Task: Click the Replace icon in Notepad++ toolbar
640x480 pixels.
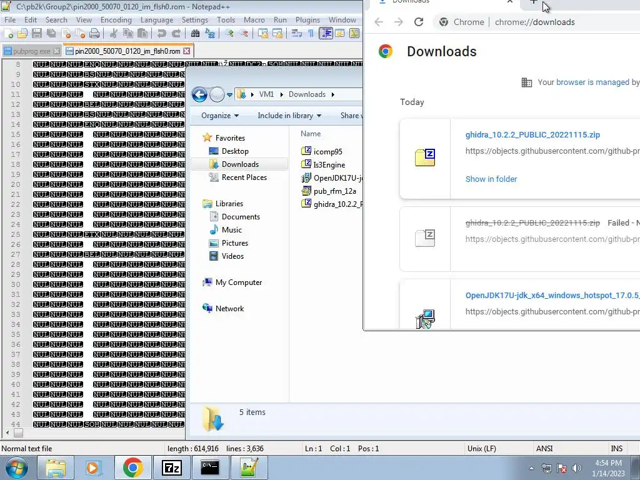Action: point(210,34)
